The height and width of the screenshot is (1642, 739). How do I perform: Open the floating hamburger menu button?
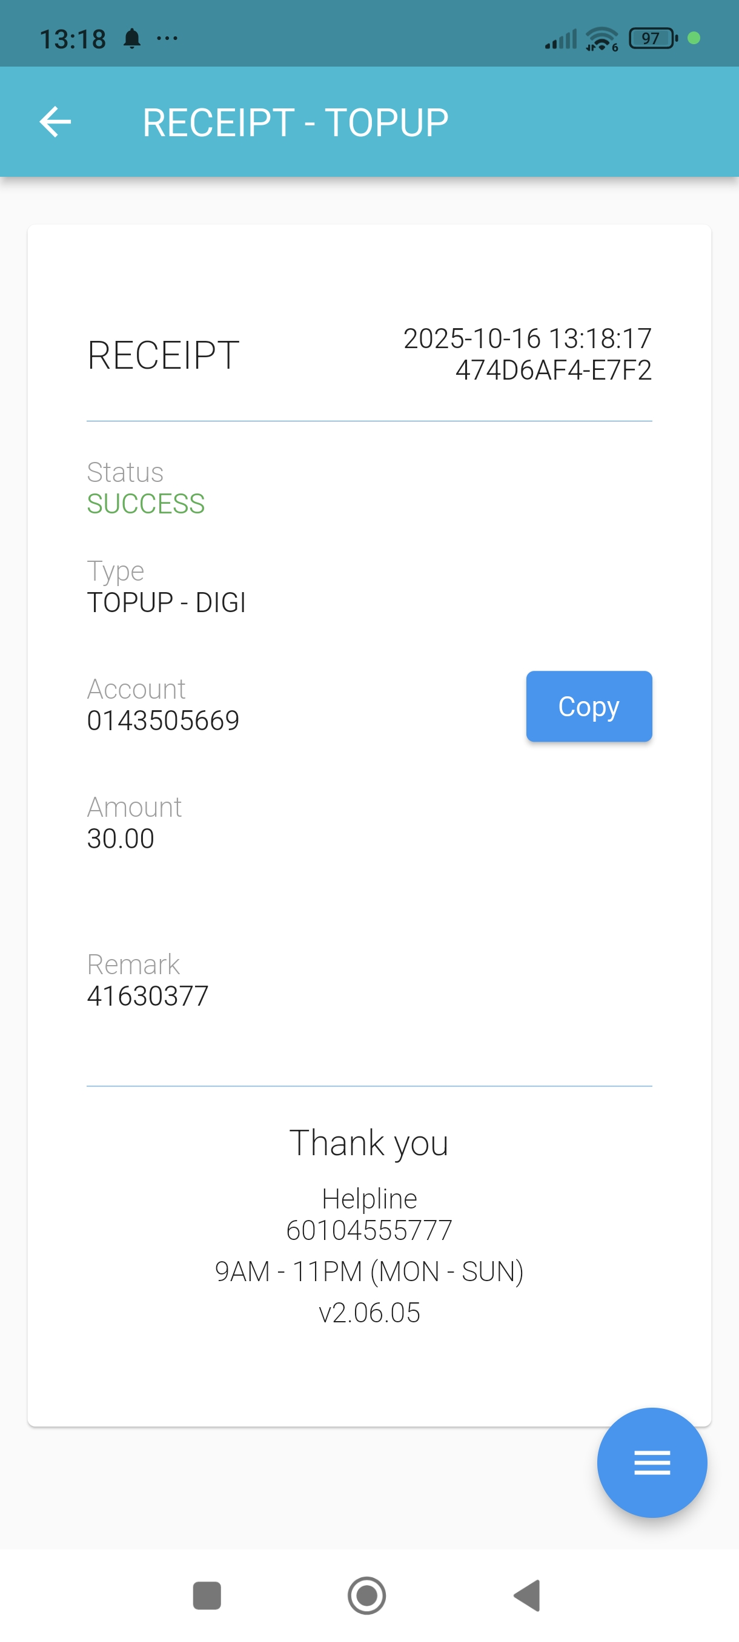652,1462
